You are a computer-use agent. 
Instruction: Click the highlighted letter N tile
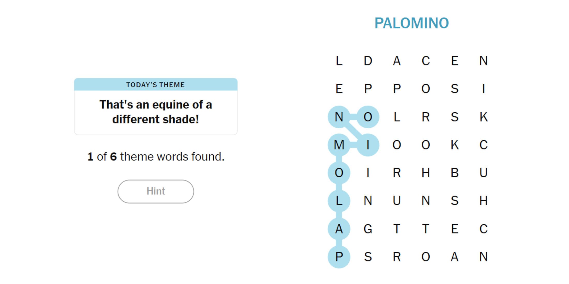pos(339,117)
